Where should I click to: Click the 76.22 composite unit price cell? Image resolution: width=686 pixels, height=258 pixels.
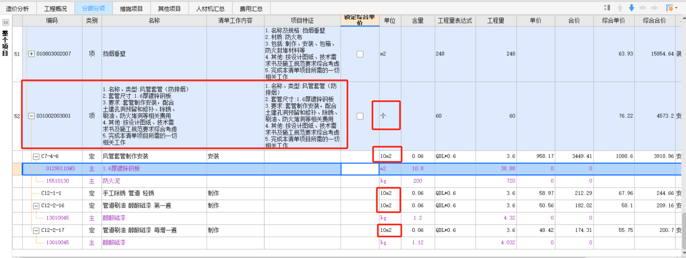(614, 116)
